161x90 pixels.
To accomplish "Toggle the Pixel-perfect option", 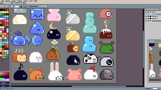I will (33, 6).
